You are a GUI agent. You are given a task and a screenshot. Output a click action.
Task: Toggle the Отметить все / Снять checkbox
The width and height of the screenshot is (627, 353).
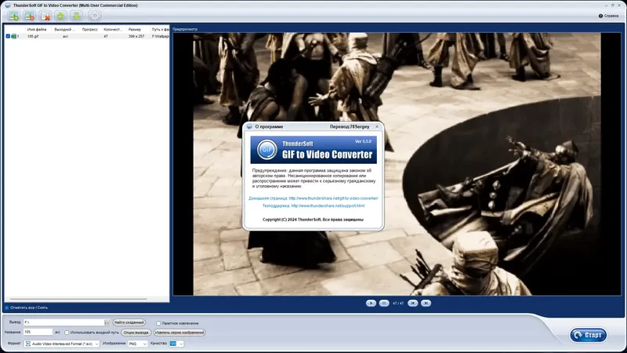[x=7, y=308]
